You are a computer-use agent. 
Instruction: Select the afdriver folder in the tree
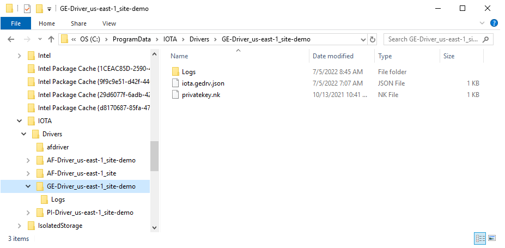(x=58, y=147)
